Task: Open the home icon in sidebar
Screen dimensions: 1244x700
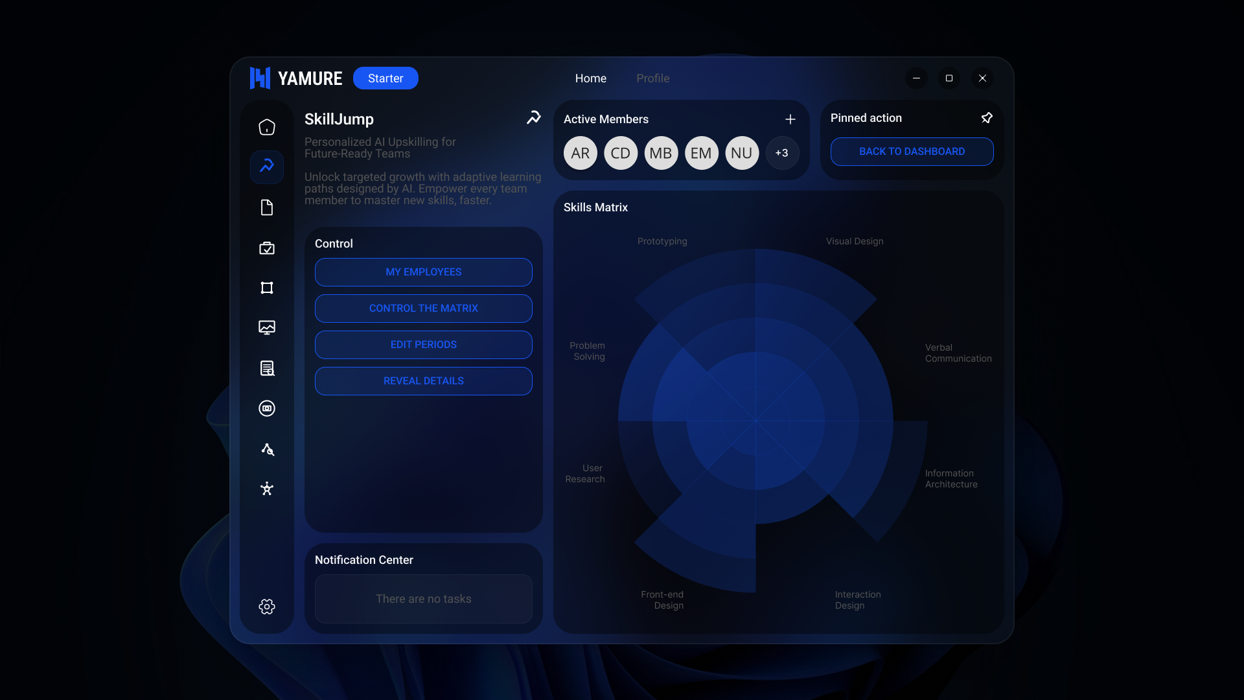Action: coord(267,127)
